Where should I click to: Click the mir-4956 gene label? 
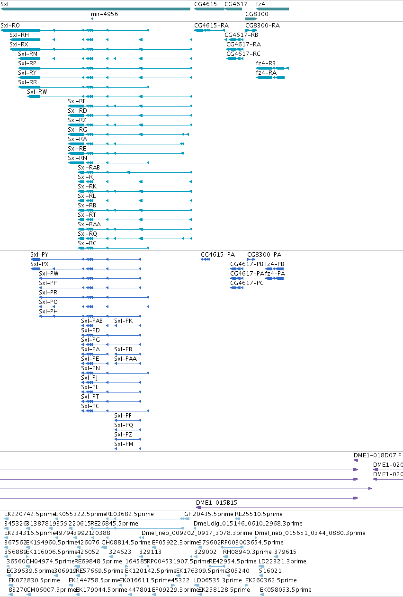(104, 14)
